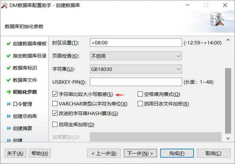Select the 初始化参数 step

pyautogui.click(x=25, y=92)
